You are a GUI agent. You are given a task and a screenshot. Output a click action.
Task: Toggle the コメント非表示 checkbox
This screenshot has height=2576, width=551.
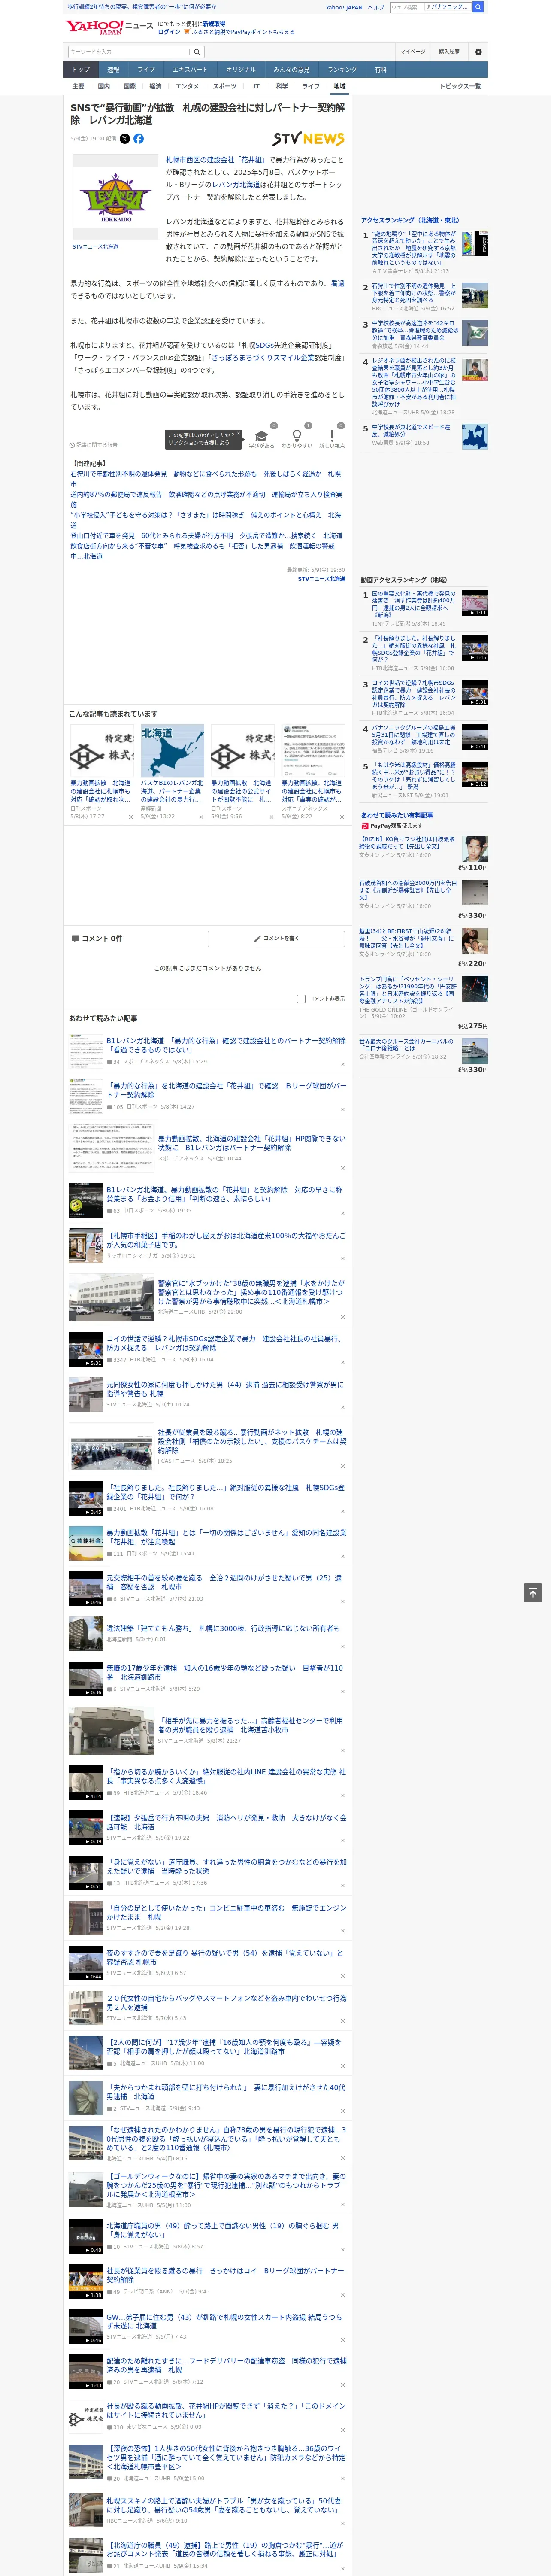point(301,999)
